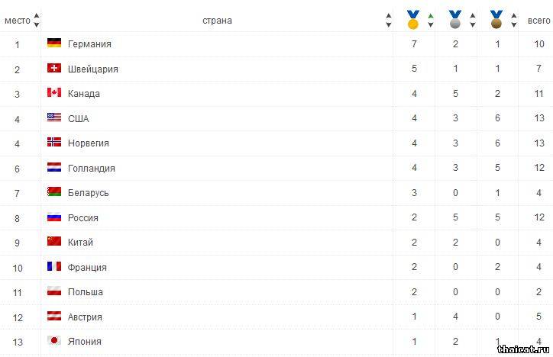Click the China flag icon
Viewport: 553px width, 357px height.
[53, 242]
